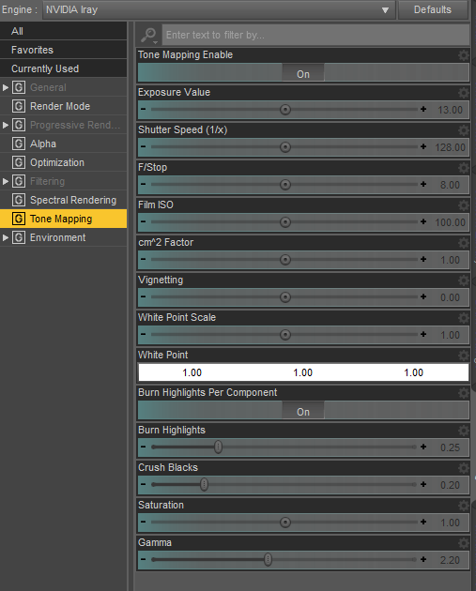The image size is (476, 591).
Task: Toggle Tone Mapping Enable switch
Action: [x=303, y=72]
